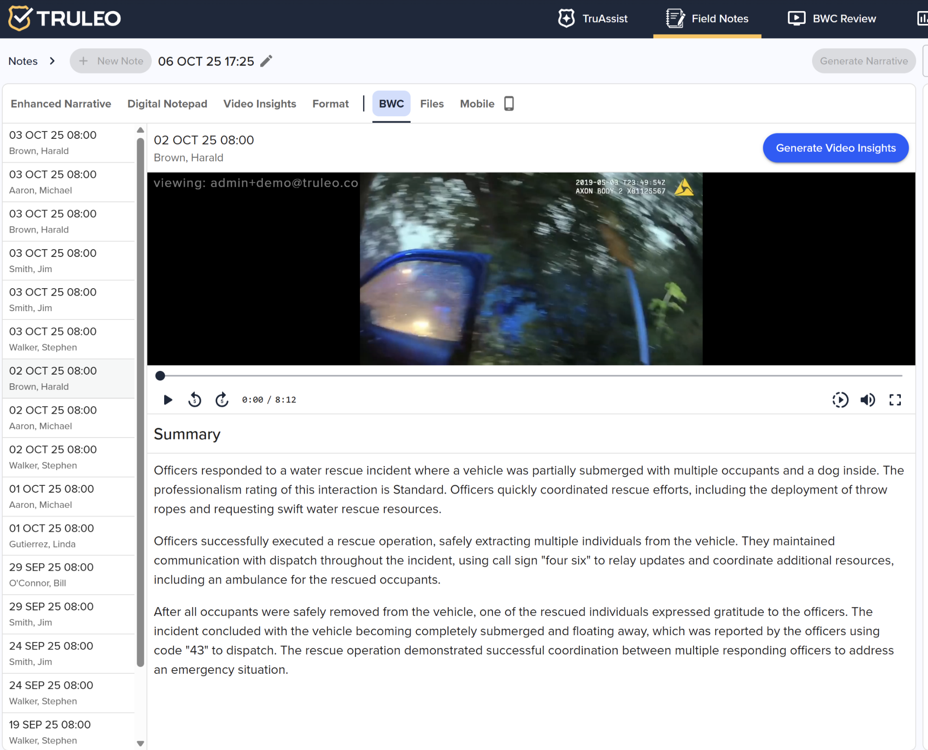Rewind video 5 seconds
Viewport: 928px width, 750px height.
pos(195,400)
